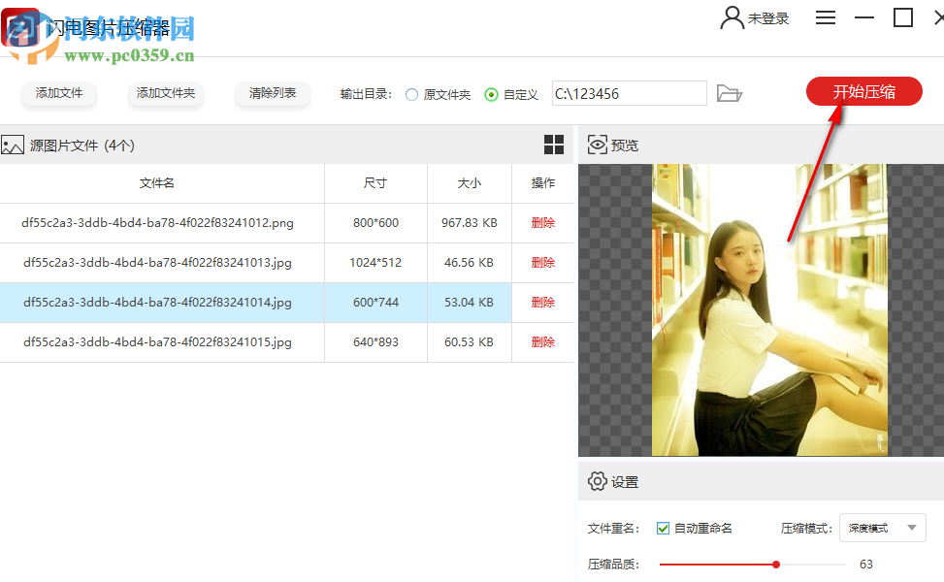Click the 800*600 size cell
The width and height of the screenshot is (944, 582).
coord(375,223)
